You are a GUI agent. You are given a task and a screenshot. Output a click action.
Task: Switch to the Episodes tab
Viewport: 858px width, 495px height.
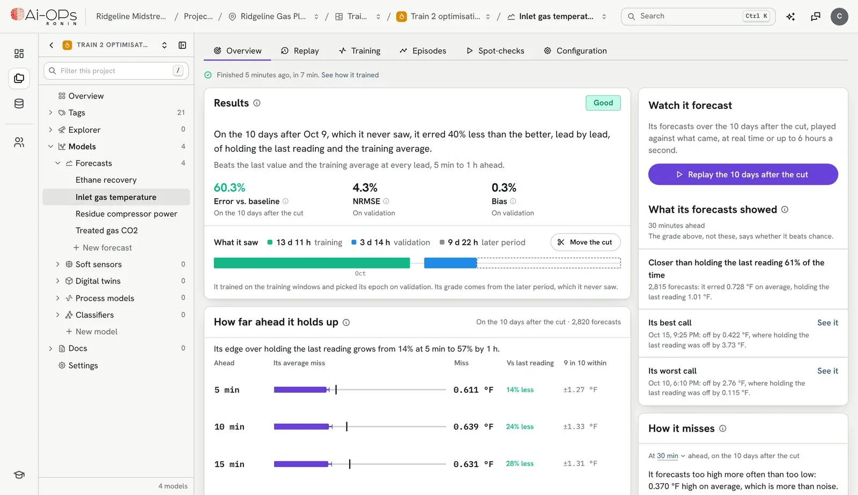tap(423, 51)
